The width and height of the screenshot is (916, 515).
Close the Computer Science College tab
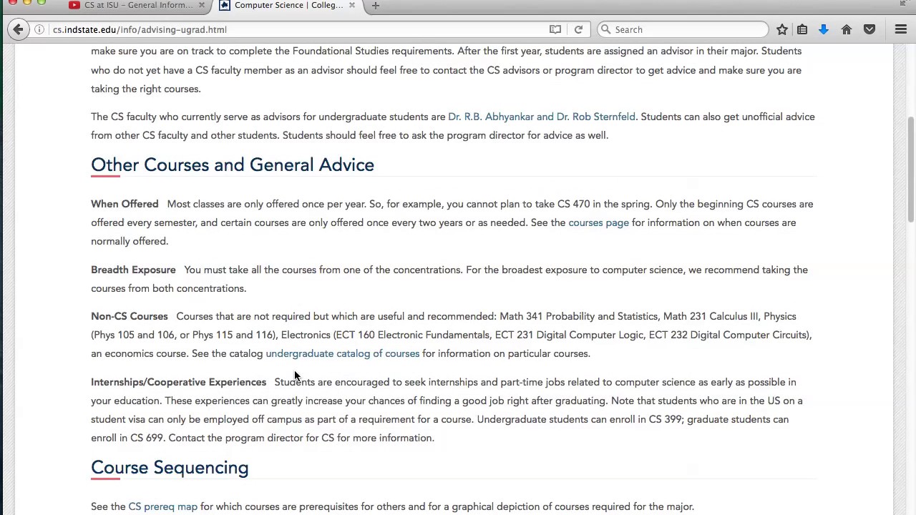pyautogui.click(x=352, y=5)
